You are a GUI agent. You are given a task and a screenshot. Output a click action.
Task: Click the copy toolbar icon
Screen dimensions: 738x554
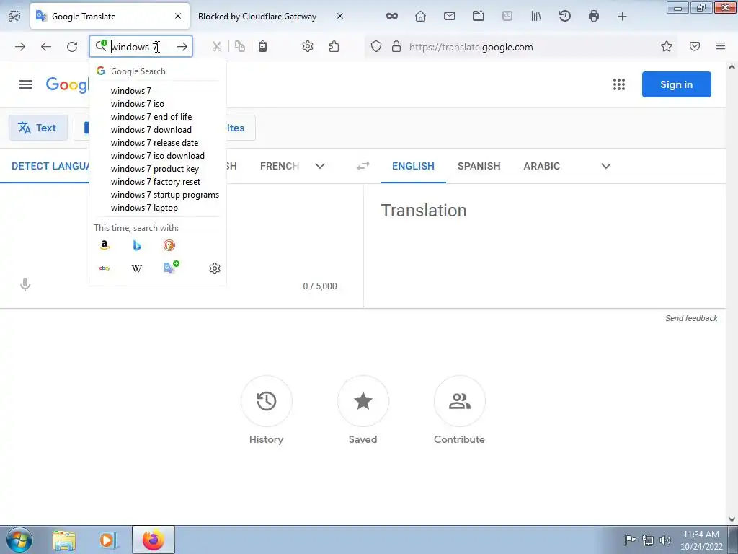click(240, 47)
